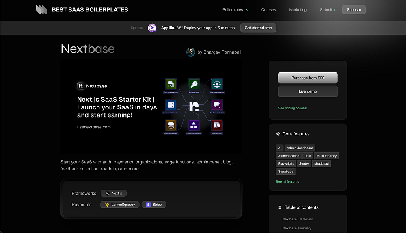Click the Stripe payments tag
Screen dimensions: 406x233
point(154,205)
